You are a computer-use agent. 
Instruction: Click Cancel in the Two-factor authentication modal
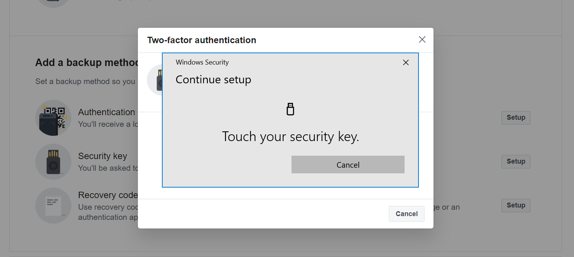point(406,214)
